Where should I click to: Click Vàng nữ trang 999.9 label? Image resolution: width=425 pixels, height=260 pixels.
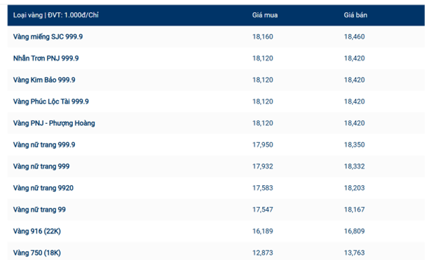click(x=44, y=145)
